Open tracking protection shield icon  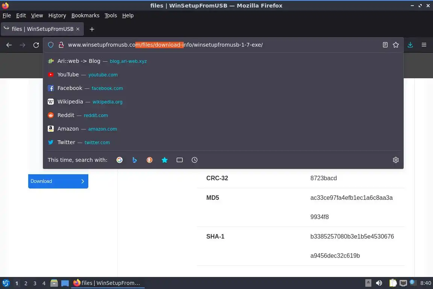click(x=51, y=45)
